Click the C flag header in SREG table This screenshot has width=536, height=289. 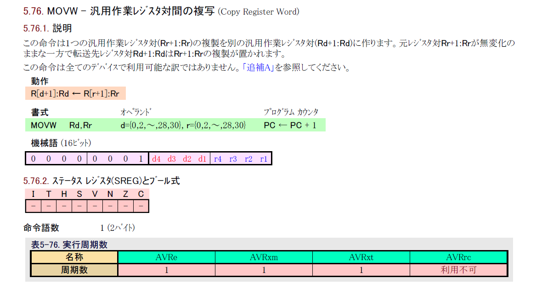141,194
